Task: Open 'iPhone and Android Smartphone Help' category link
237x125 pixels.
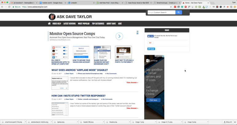Action: tap(90, 73)
